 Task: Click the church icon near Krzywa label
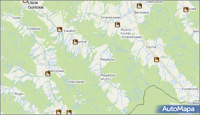[x=186, y=10]
